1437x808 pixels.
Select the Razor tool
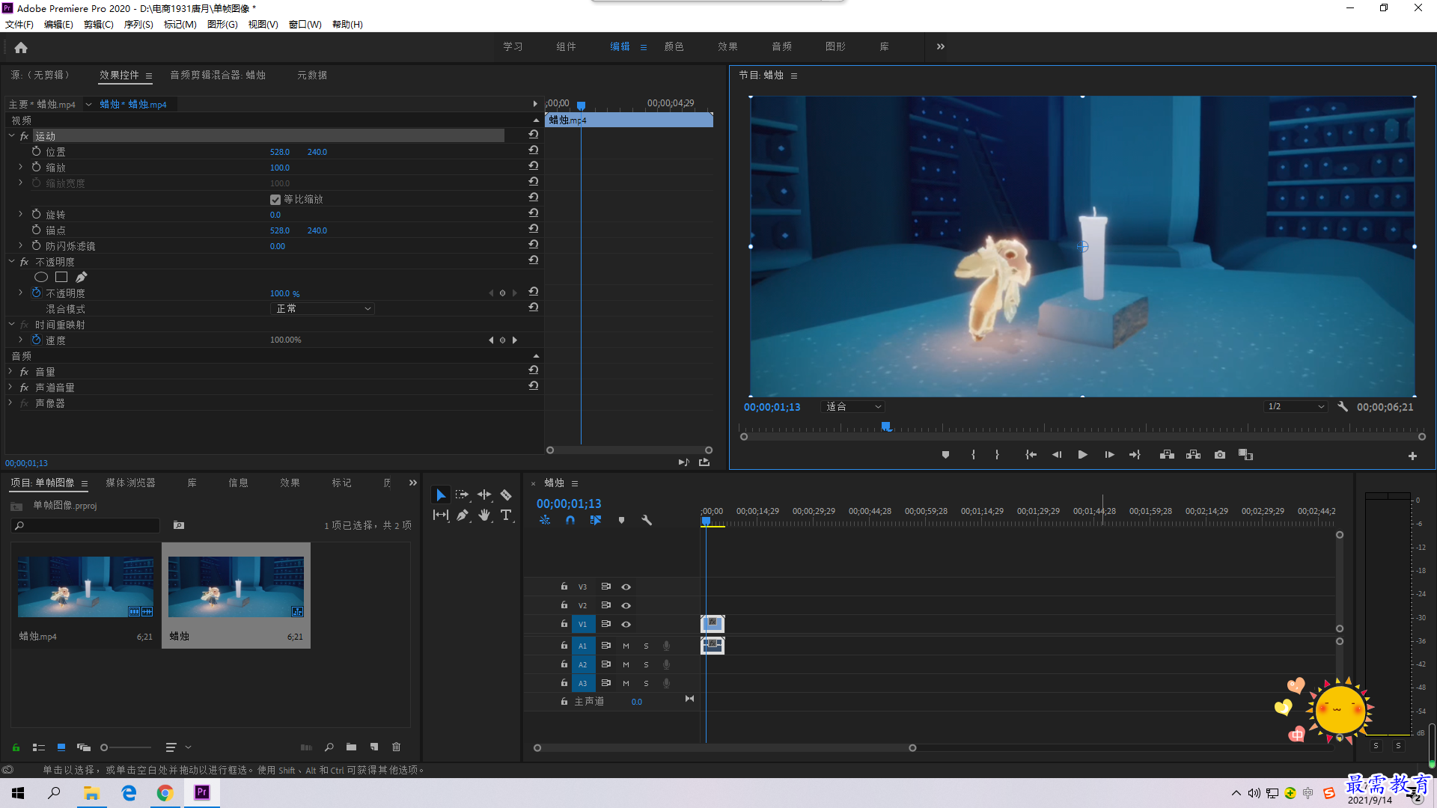point(506,495)
